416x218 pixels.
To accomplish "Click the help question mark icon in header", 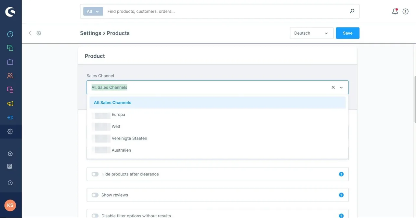I will pyautogui.click(x=406, y=11).
